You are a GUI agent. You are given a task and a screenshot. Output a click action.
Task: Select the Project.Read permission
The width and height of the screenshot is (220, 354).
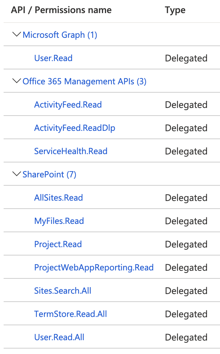point(58,244)
